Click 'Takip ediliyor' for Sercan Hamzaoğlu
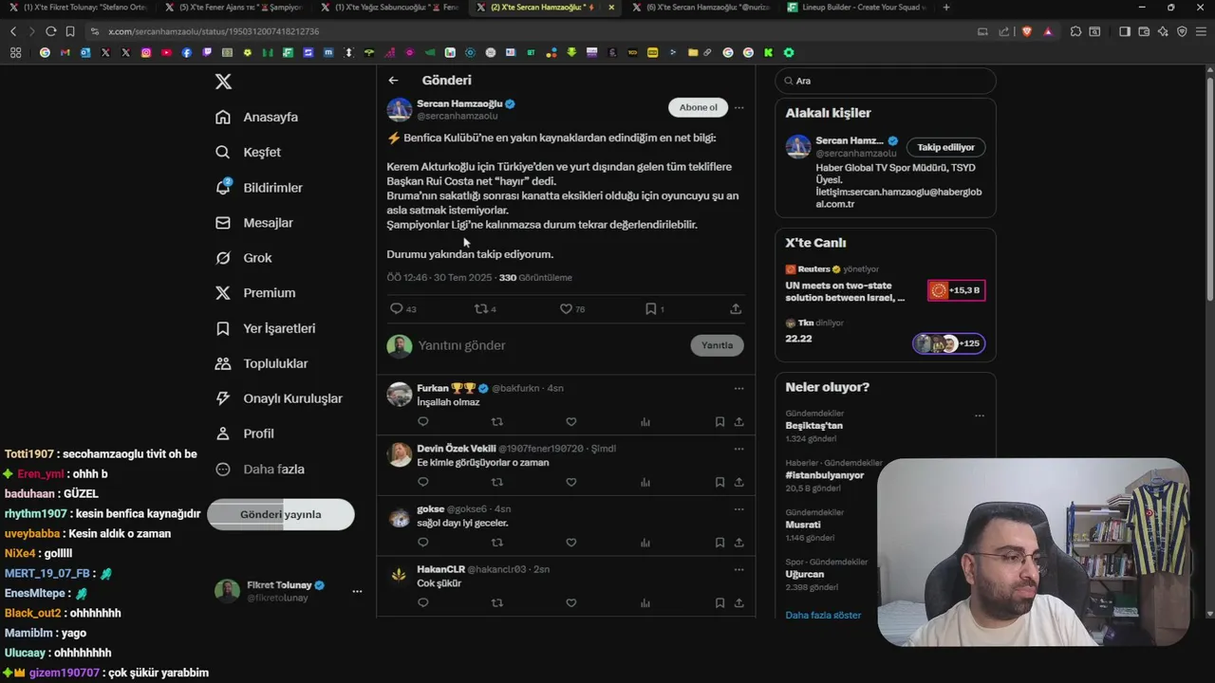Image resolution: width=1215 pixels, height=683 pixels. click(x=945, y=147)
